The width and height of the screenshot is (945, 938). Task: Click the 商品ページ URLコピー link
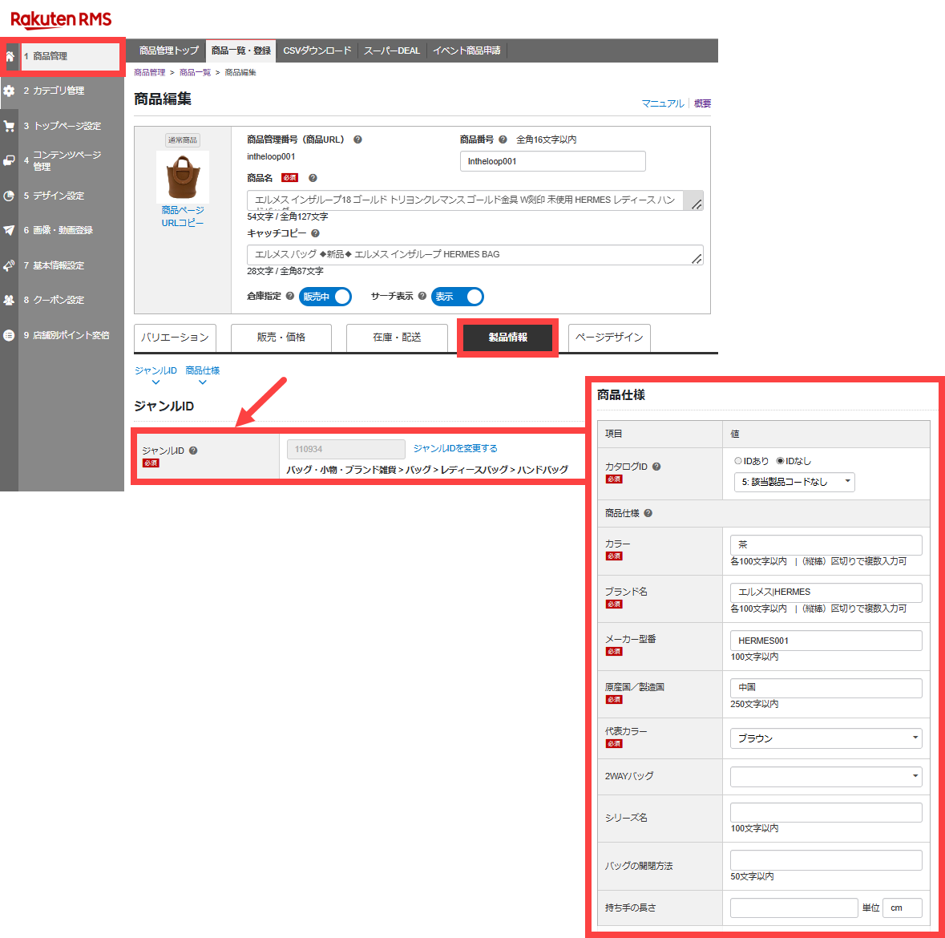coord(183,216)
